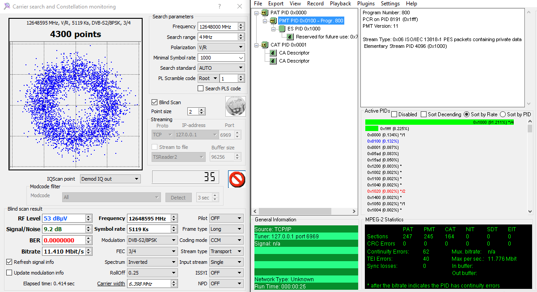This screenshot has height=292, width=537.
Task: Click the Reserved for future use descriptor icon
Action: [x=290, y=37]
